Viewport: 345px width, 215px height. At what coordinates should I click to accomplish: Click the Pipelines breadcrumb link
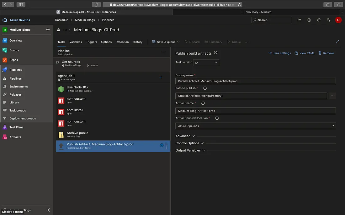pos(108,20)
